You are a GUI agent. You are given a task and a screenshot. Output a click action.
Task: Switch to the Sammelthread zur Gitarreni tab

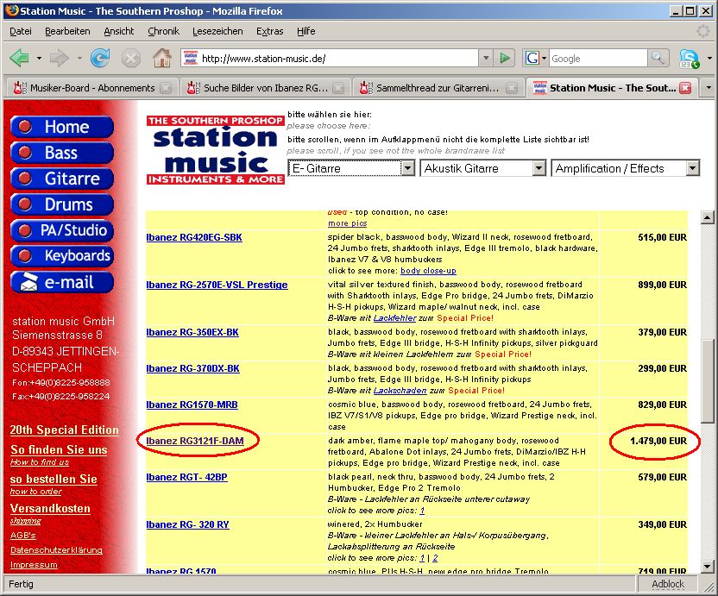click(438, 88)
